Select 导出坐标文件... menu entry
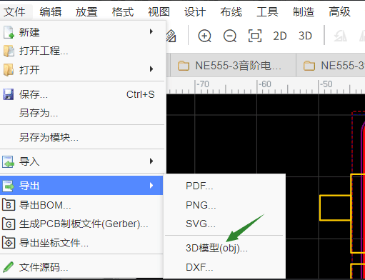The height and width of the screenshot is (280, 365). [x=82, y=243]
